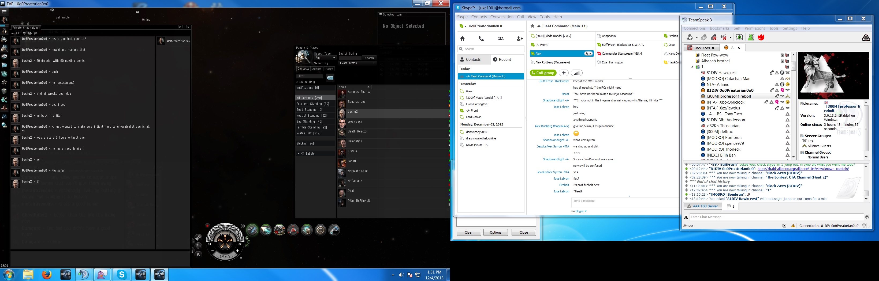The width and height of the screenshot is (879, 281).
Task: Open the EVE hamburger menu at top left
Action: [4, 12]
